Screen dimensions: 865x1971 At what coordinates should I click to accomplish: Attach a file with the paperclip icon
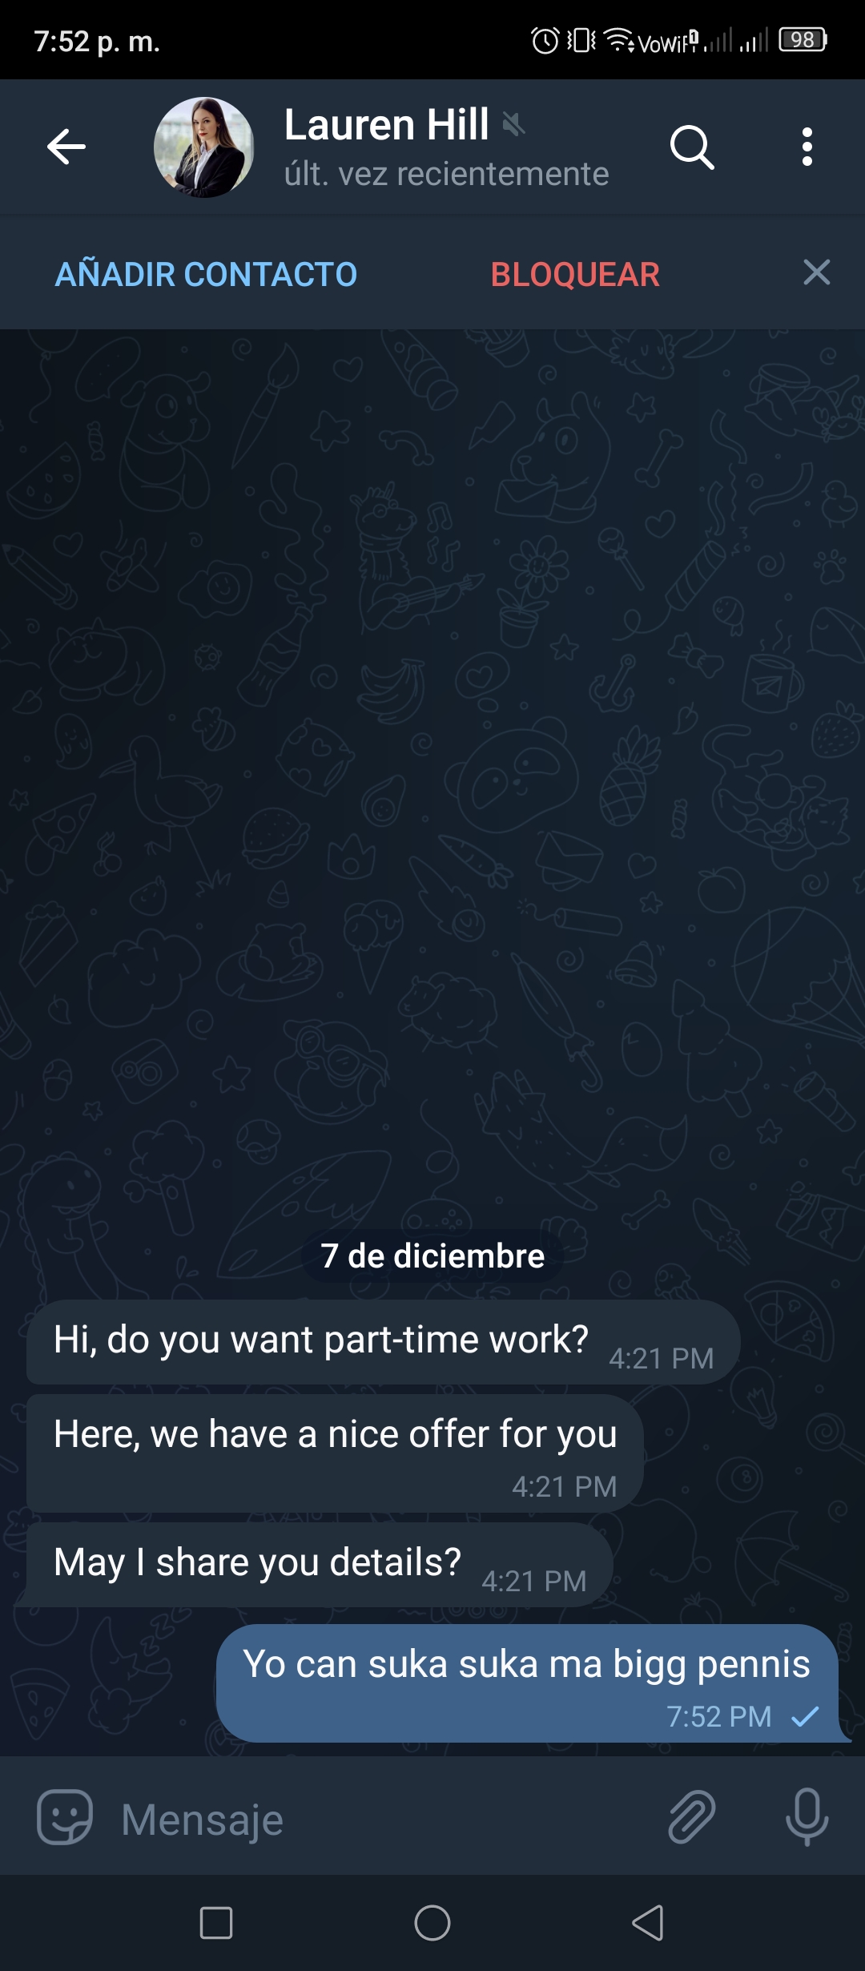[x=691, y=1817]
